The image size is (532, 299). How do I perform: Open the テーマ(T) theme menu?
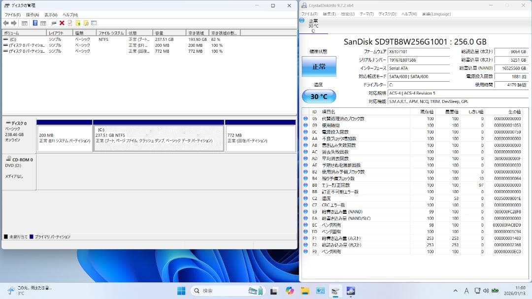tap(366, 14)
